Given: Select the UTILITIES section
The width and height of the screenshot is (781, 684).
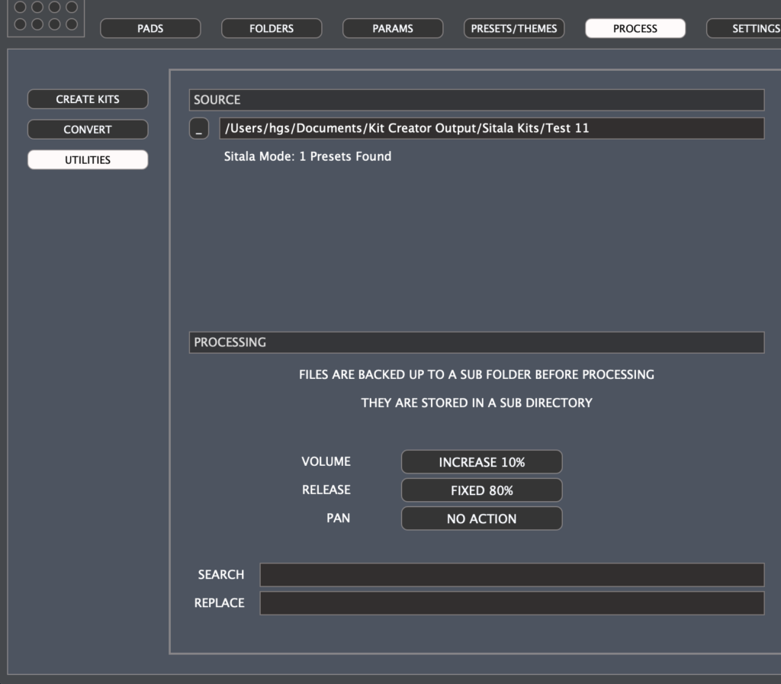Looking at the screenshot, I should [88, 160].
